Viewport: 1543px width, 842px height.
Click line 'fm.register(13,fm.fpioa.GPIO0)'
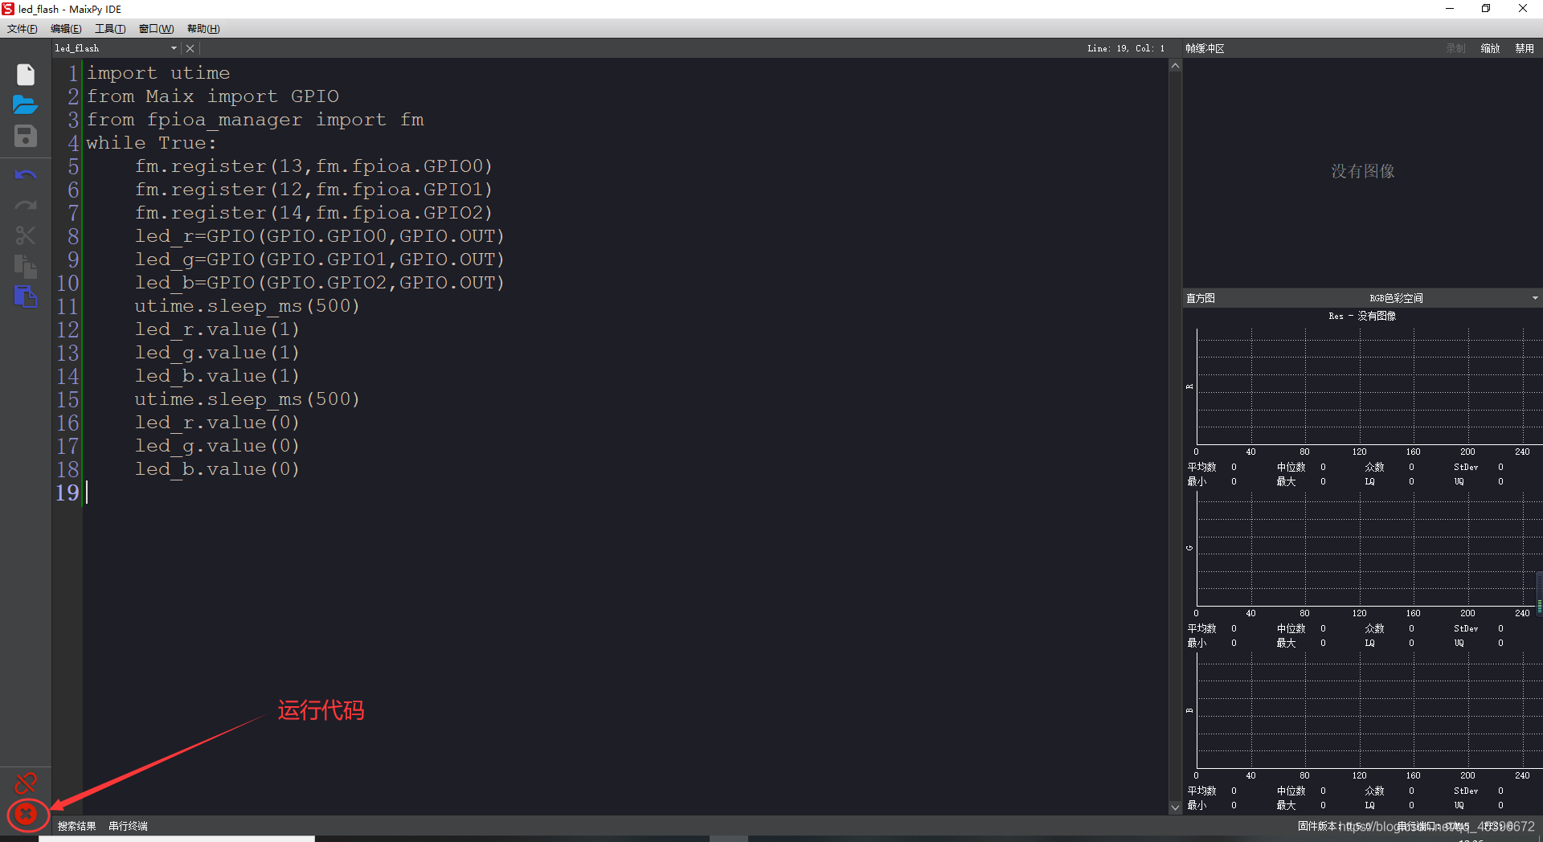coord(313,166)
